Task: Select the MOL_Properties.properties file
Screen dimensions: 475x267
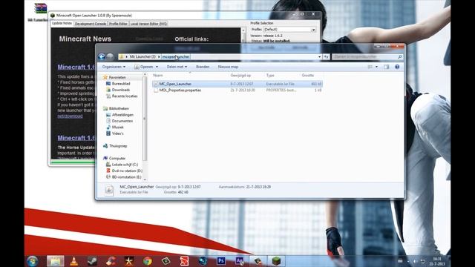Action: pyautogui.click(x=237, y=90)
